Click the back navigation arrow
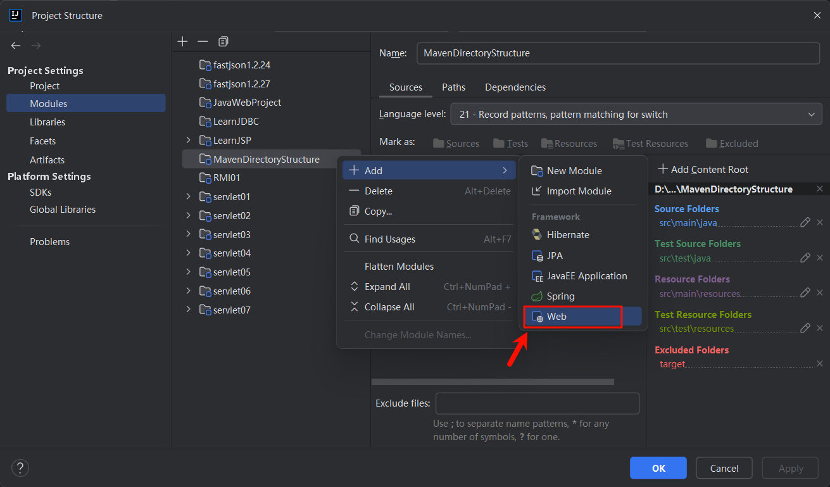Image resolution: width=830 pixels, height=487 pixels. pyautogui.click(x=16, y=46)
